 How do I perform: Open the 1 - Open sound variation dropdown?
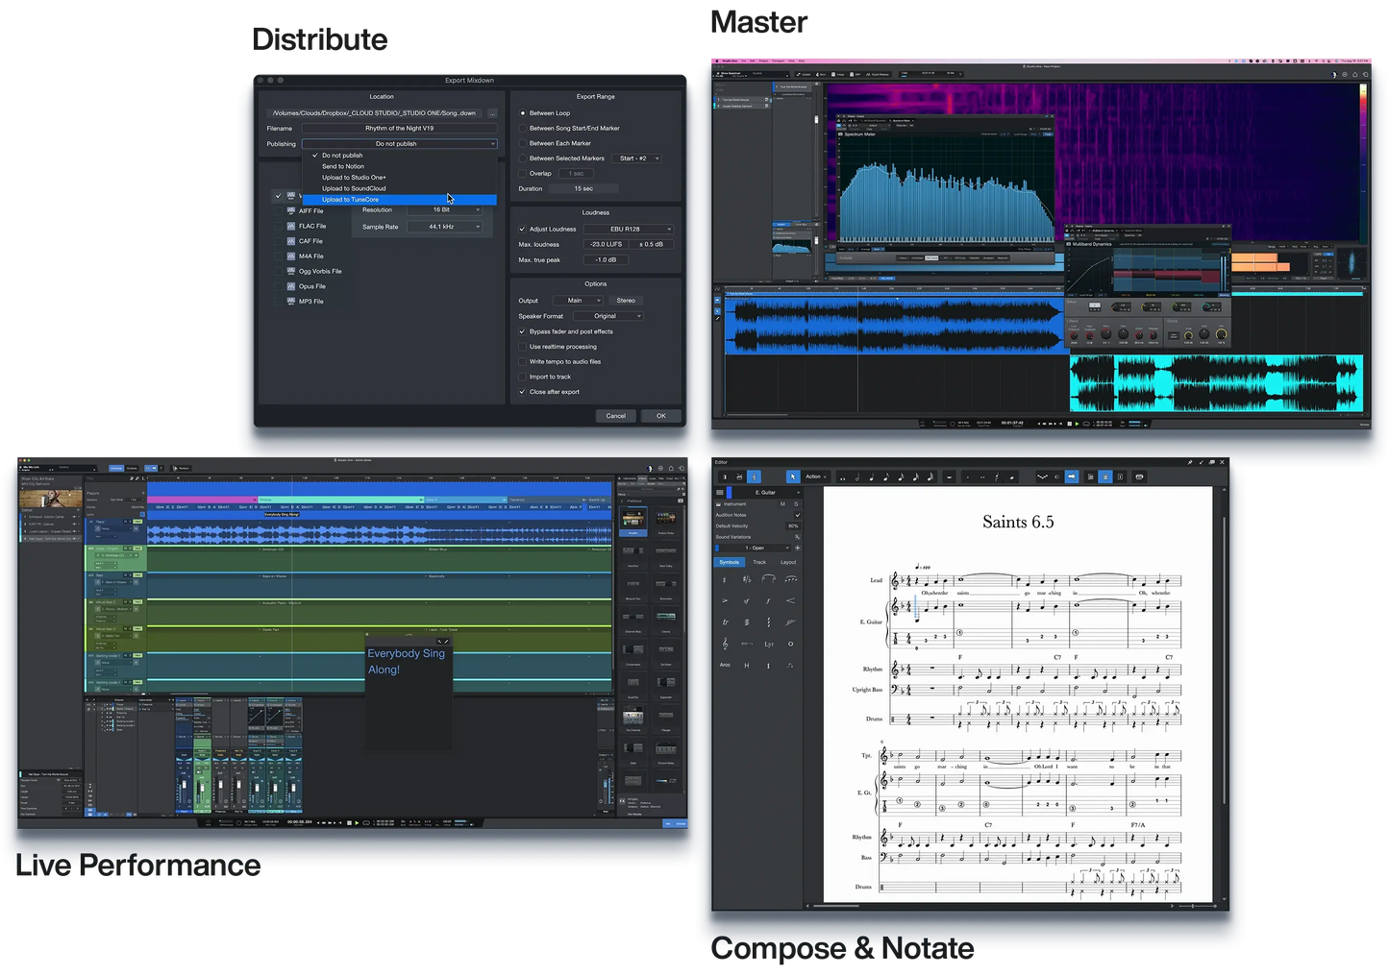tap(755, 548)
